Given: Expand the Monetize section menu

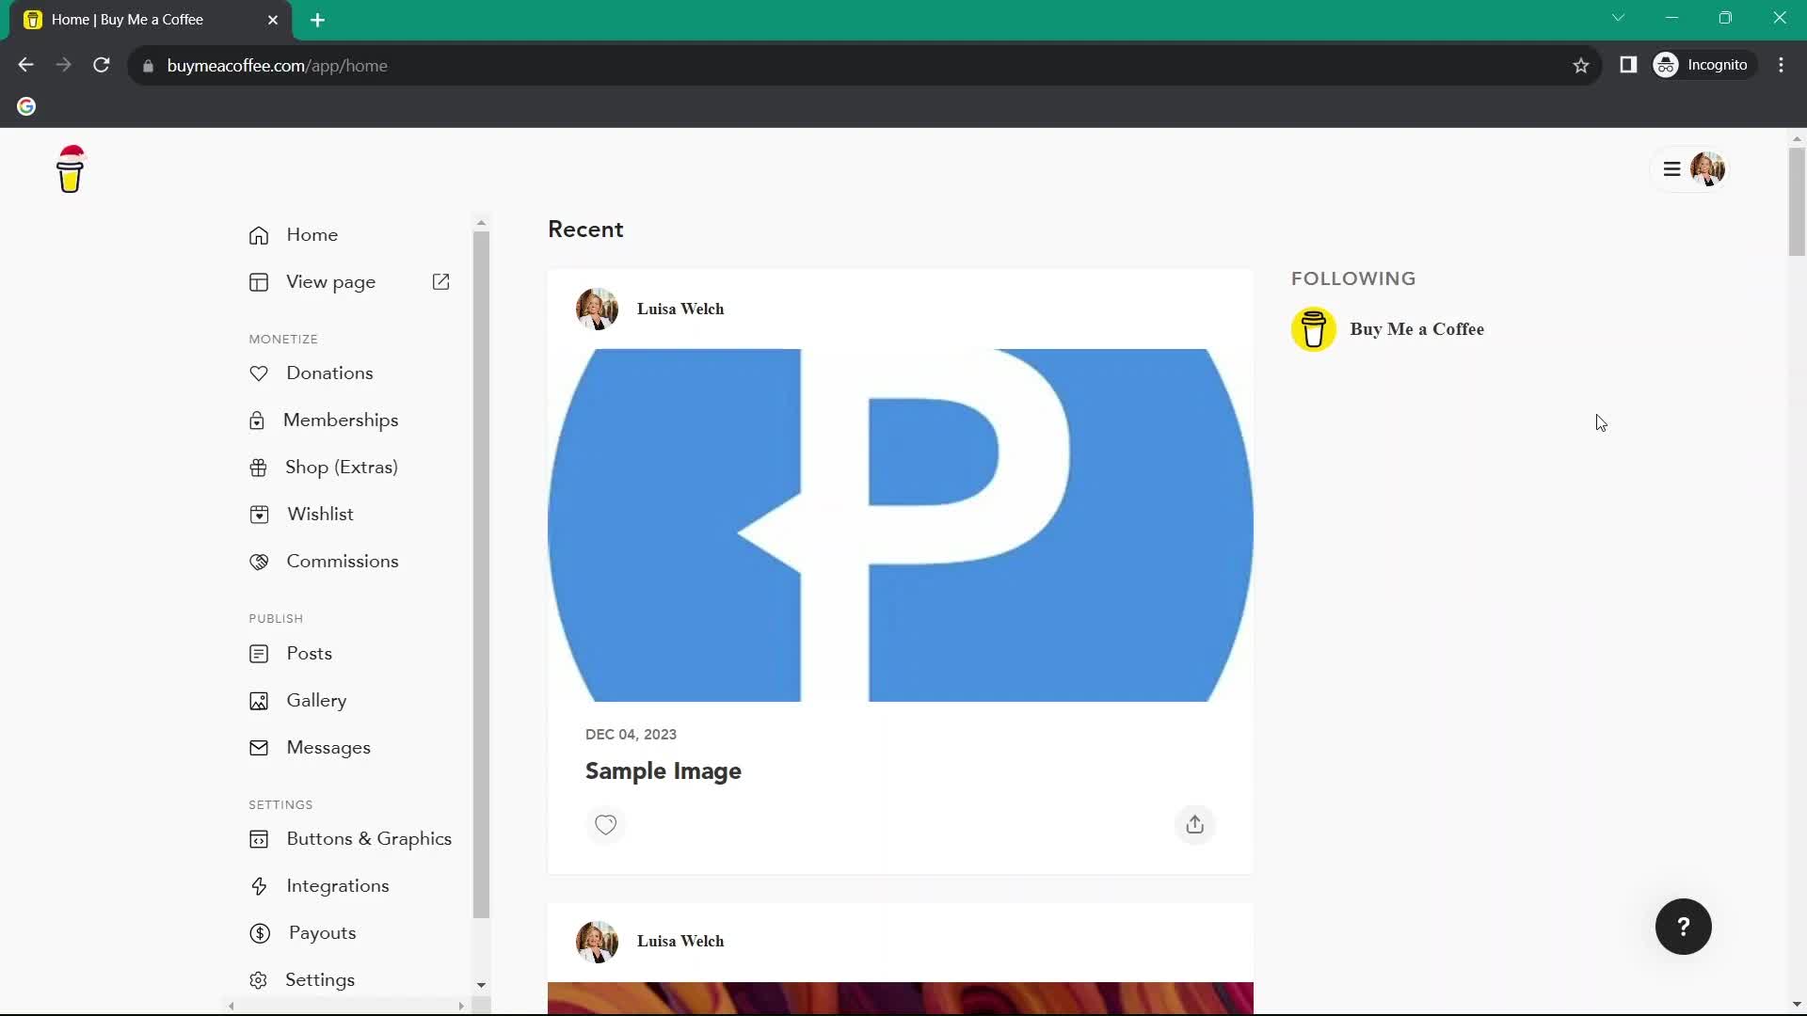Looking at the screenshot, I should click(x=283, y=339).
